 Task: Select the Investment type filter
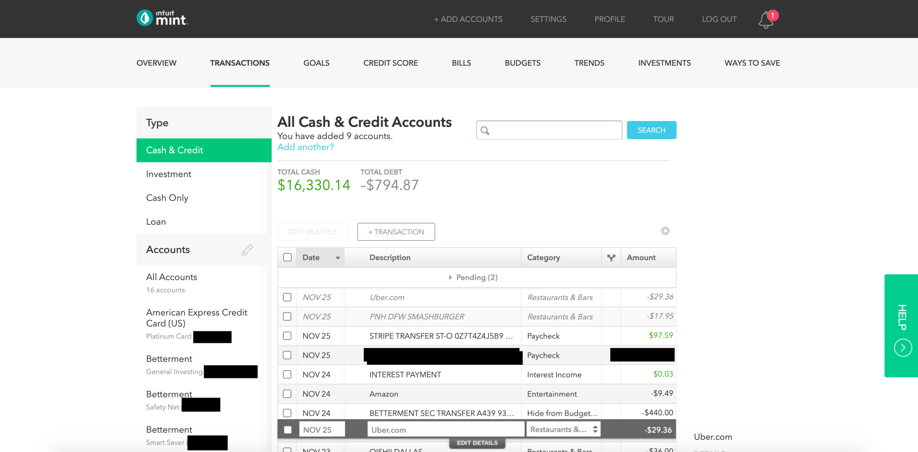[169, 174]
